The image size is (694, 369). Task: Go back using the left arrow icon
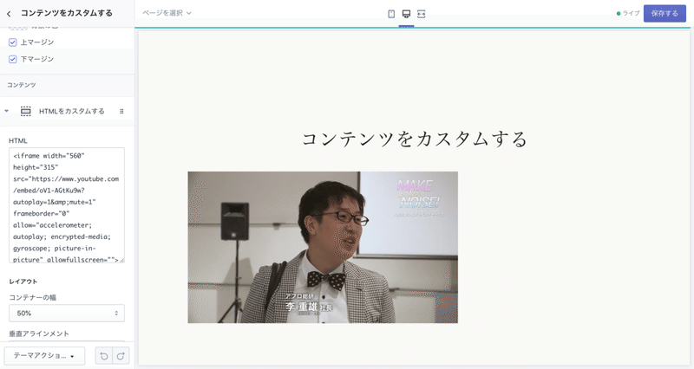coord(9,14)
